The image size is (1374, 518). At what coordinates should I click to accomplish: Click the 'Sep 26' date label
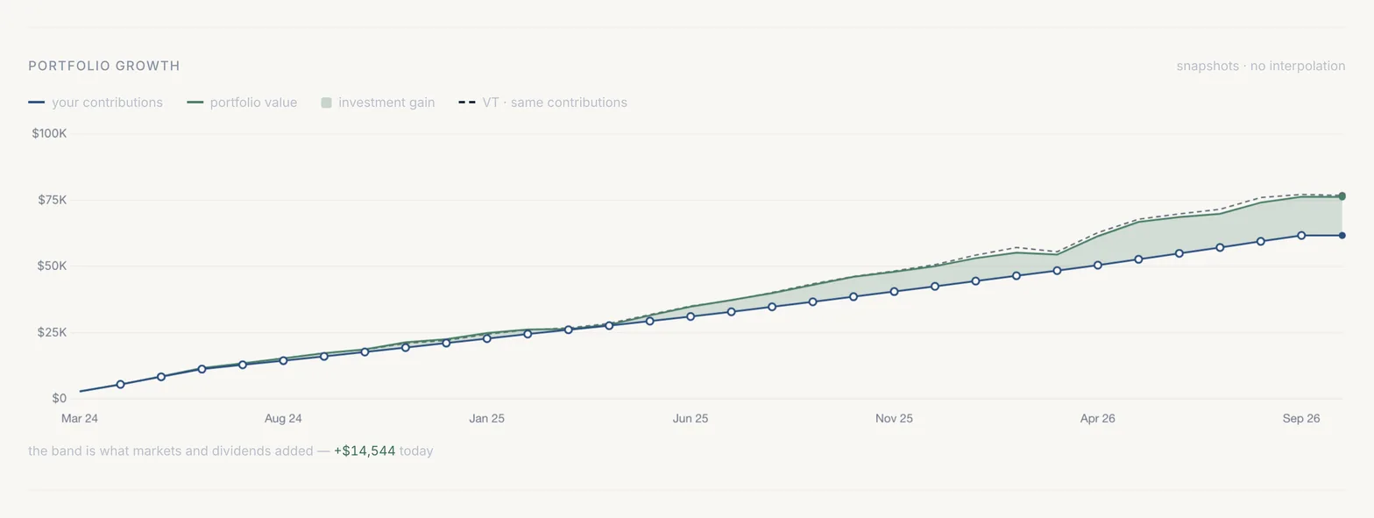[x=1301, y=418]
